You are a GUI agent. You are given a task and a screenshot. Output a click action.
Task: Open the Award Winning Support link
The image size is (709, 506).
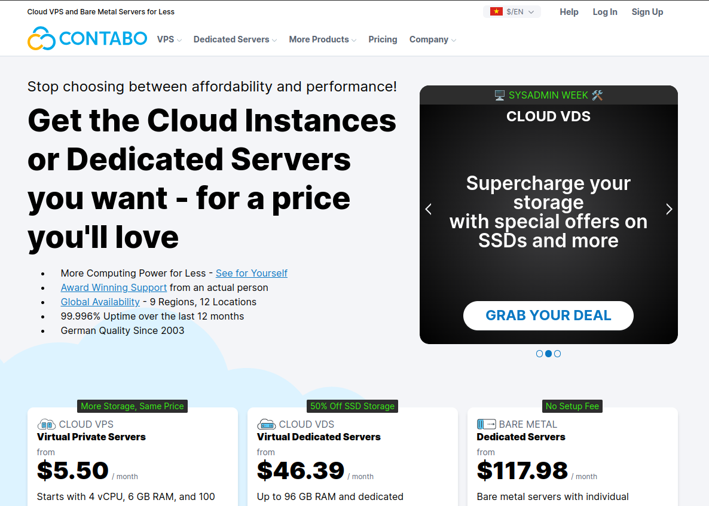114,288
